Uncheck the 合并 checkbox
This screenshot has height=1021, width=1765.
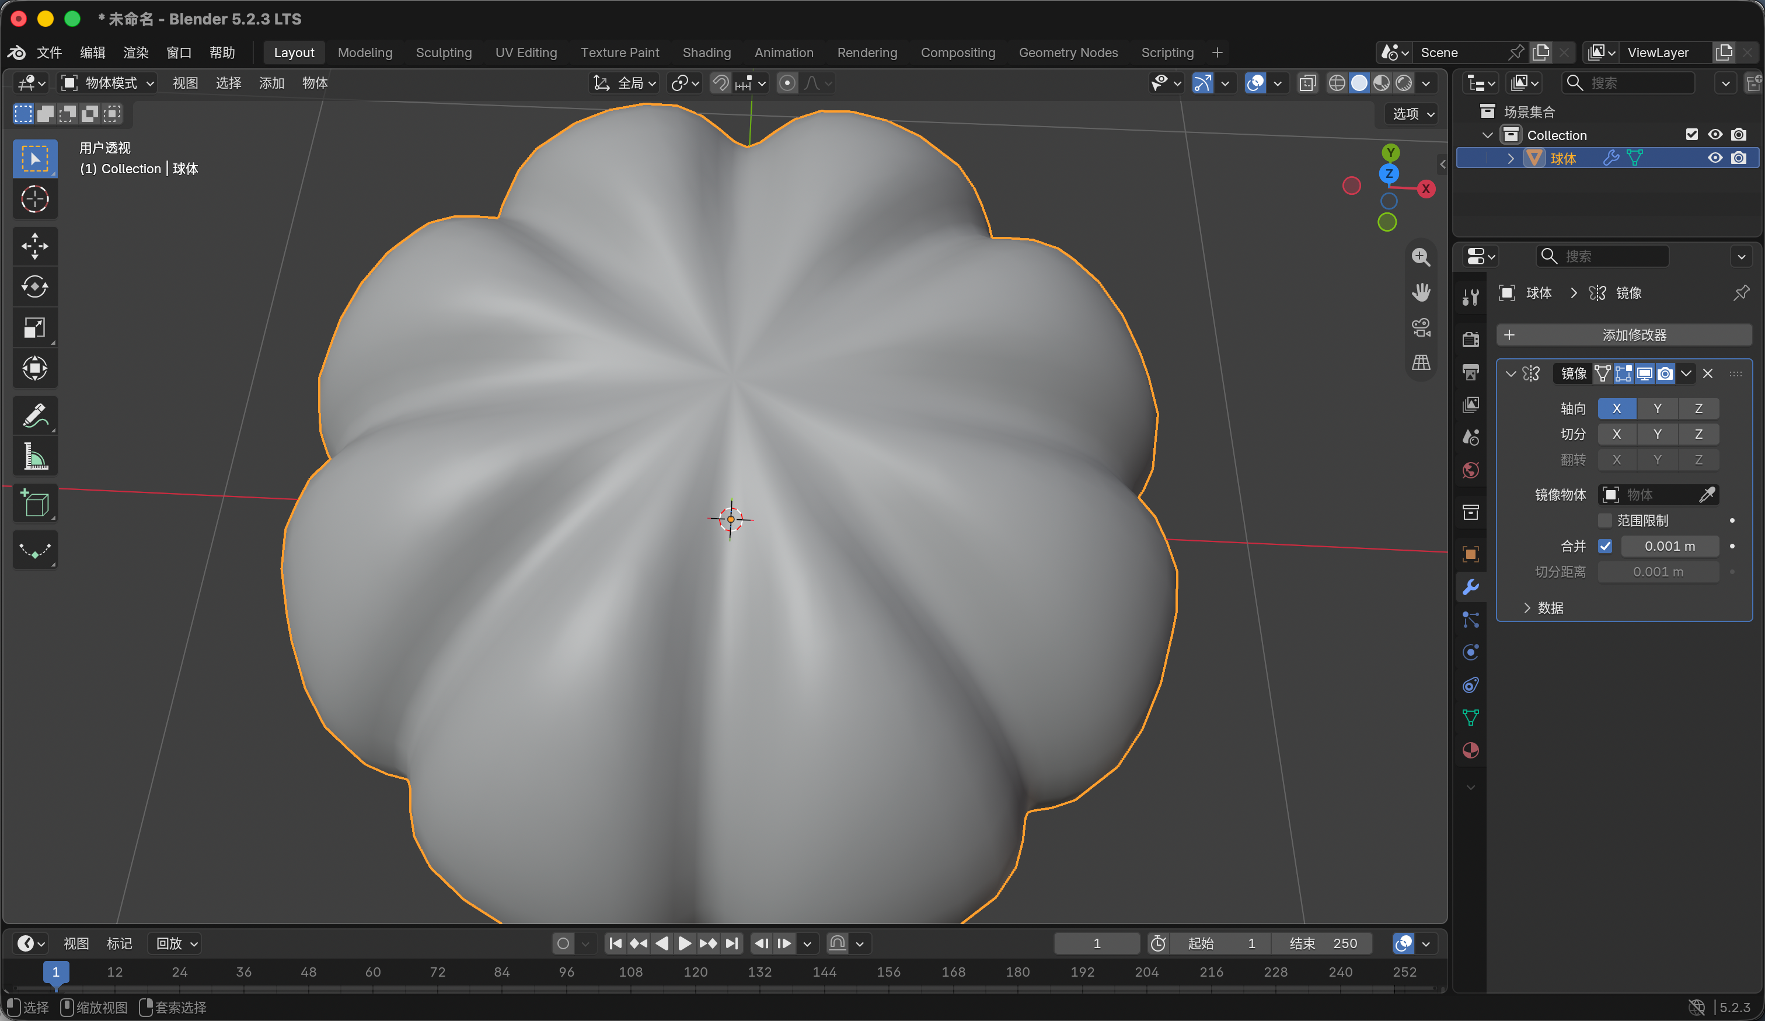(1604, 546)
